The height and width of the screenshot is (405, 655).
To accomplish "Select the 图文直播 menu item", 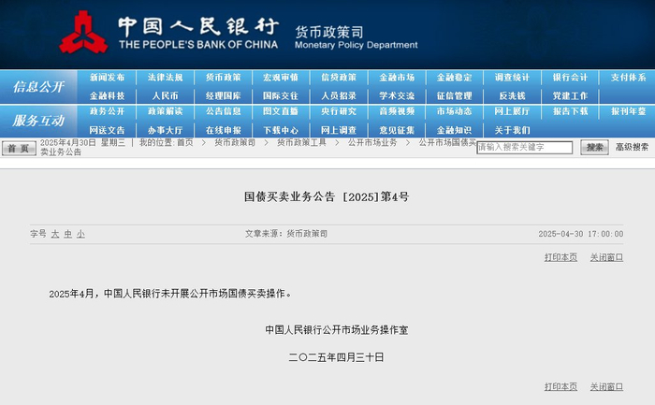I will coord(281,111).
